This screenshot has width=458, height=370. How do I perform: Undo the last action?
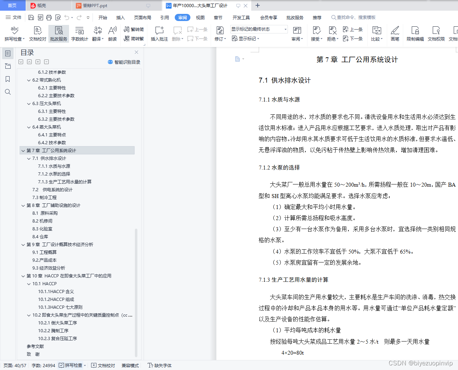click(x=67, y=17)
